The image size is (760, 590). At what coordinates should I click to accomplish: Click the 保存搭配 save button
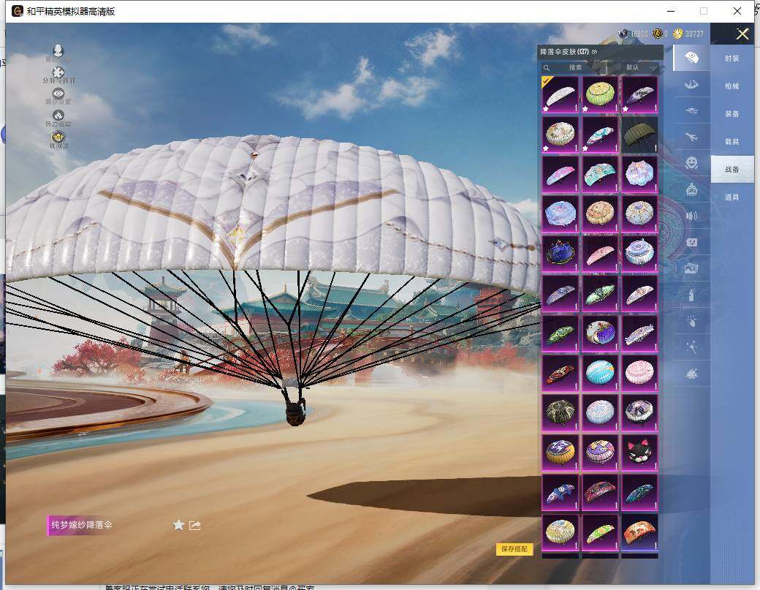[x=514, y=549]
